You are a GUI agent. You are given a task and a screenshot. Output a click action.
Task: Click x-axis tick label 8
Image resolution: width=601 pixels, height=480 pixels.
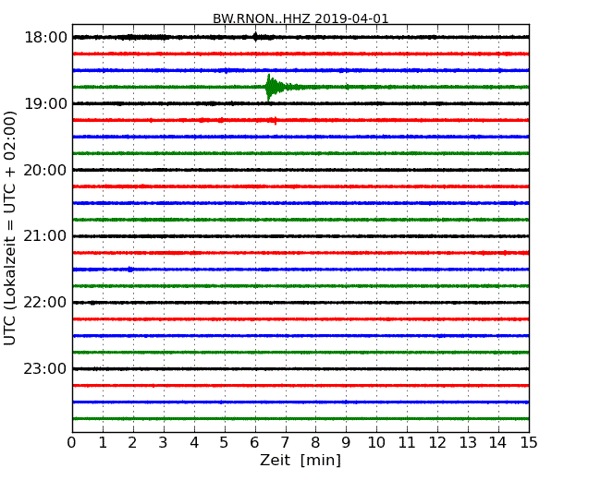click(315, 442)
